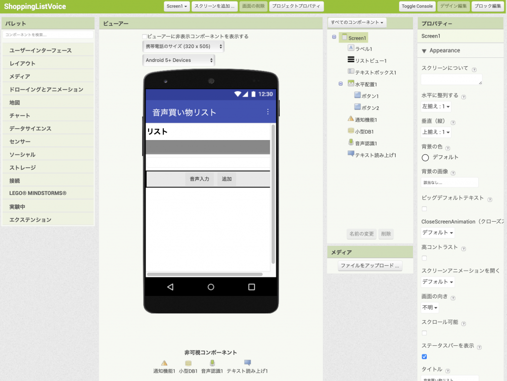Open the 画面の向き dropdown

pos(430,307)
